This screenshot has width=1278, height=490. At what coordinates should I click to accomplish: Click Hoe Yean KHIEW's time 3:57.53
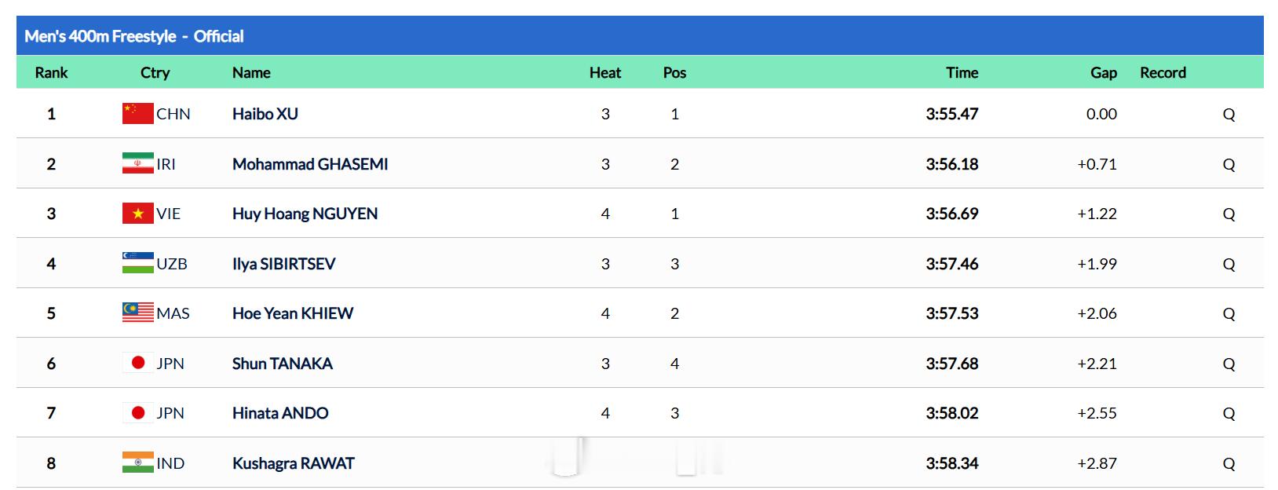952,313
